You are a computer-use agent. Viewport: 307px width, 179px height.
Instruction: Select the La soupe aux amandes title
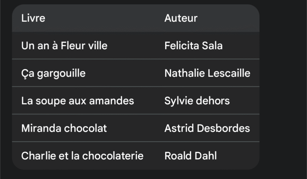click(x=78, y=101)
